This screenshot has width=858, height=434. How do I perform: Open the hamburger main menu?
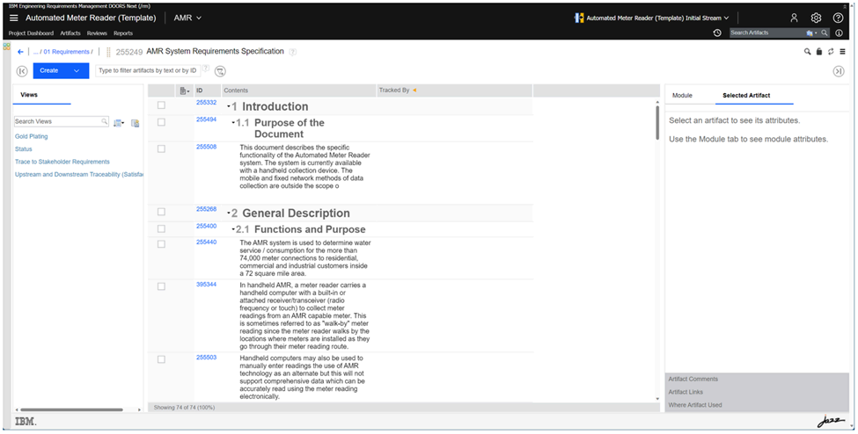tap(14, 18)
